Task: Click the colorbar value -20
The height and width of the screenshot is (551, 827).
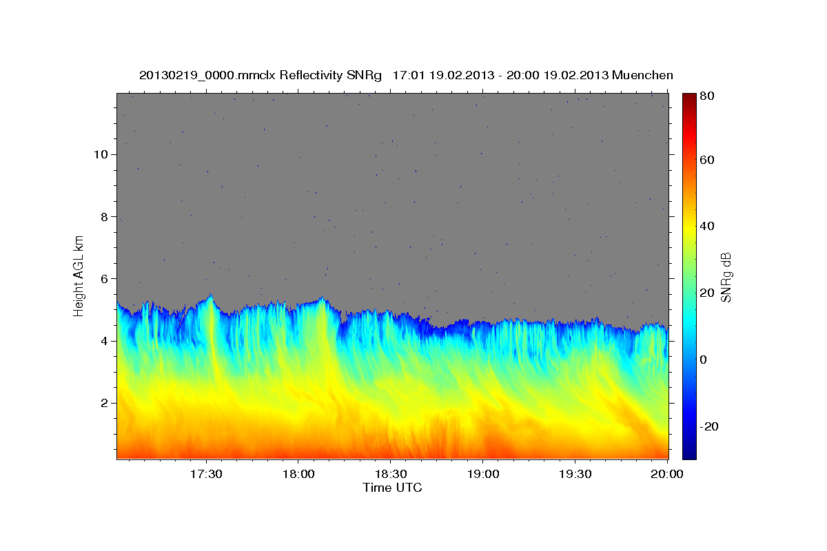Action: coord(708,426)
